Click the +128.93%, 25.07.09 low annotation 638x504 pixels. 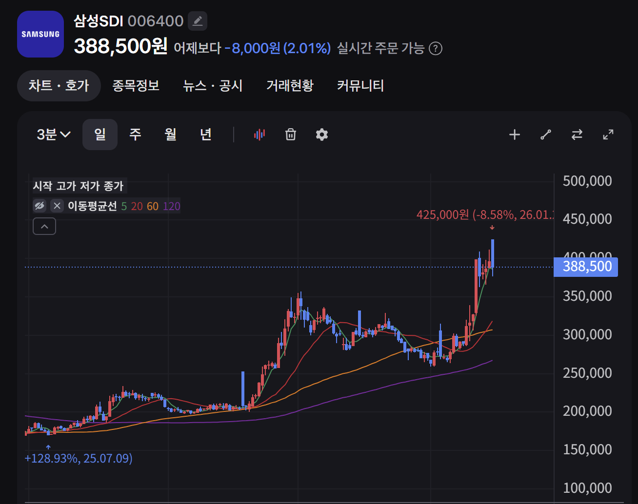coord(79,458)
